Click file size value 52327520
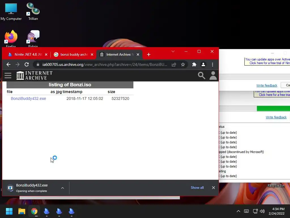The height and width of the screenshot is (218, 290). pyautogui.click(x=120, y=98)
